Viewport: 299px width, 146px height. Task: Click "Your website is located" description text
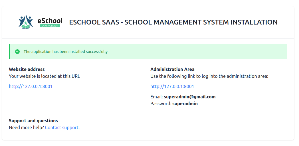coord(44,76)
